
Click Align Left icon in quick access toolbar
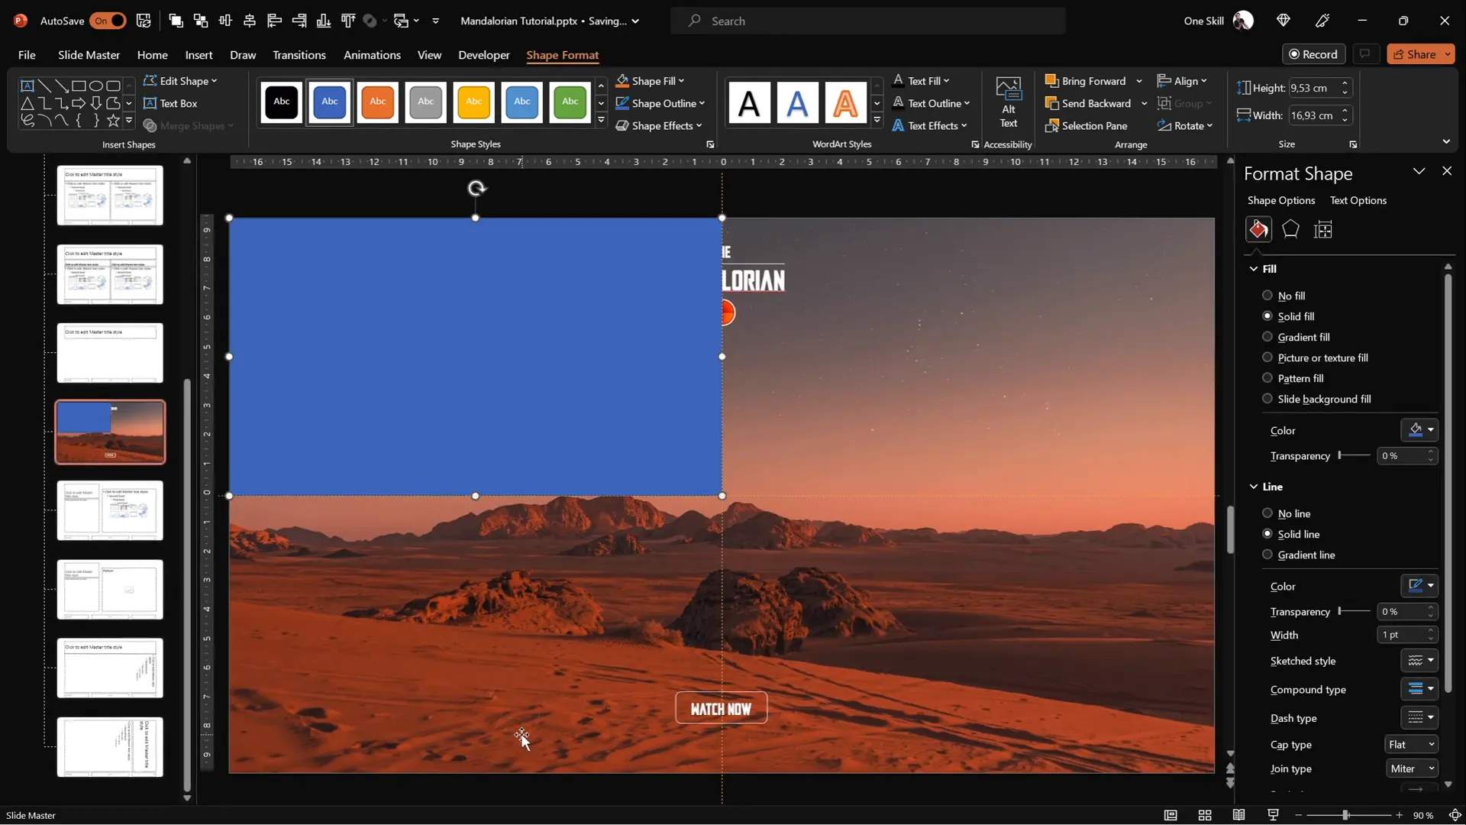tap(275, 21)
